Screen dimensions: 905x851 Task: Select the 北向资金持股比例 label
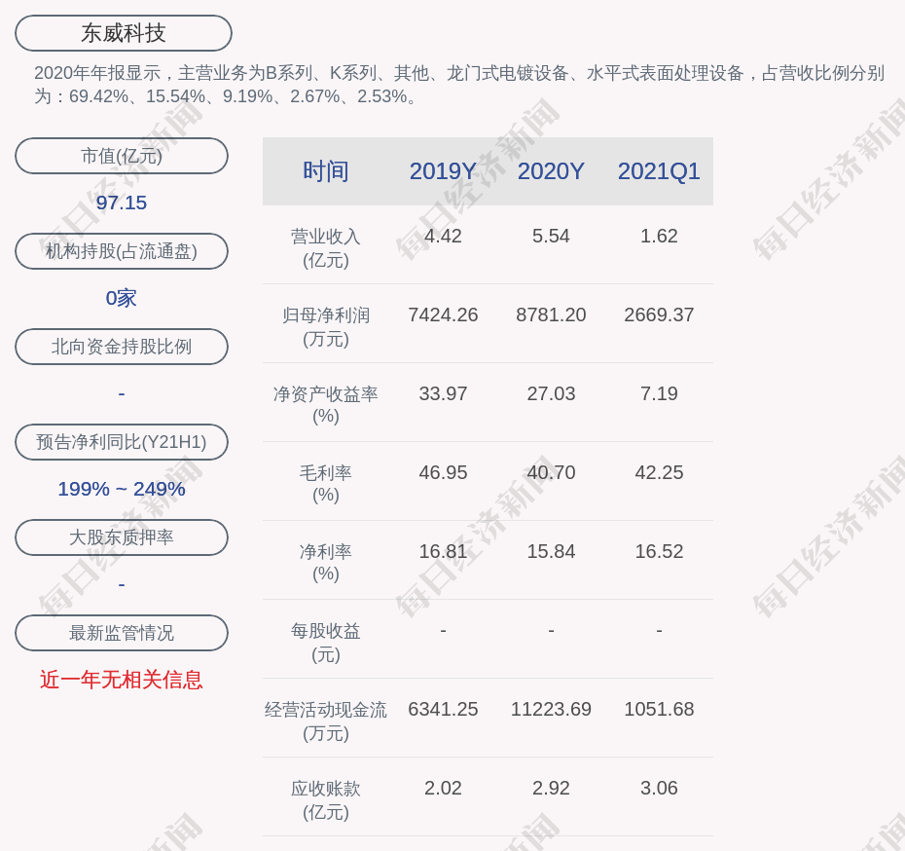[x=122, y=347]
